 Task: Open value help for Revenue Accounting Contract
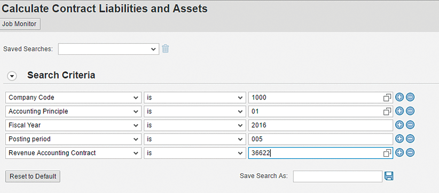(x=387, y=153)
